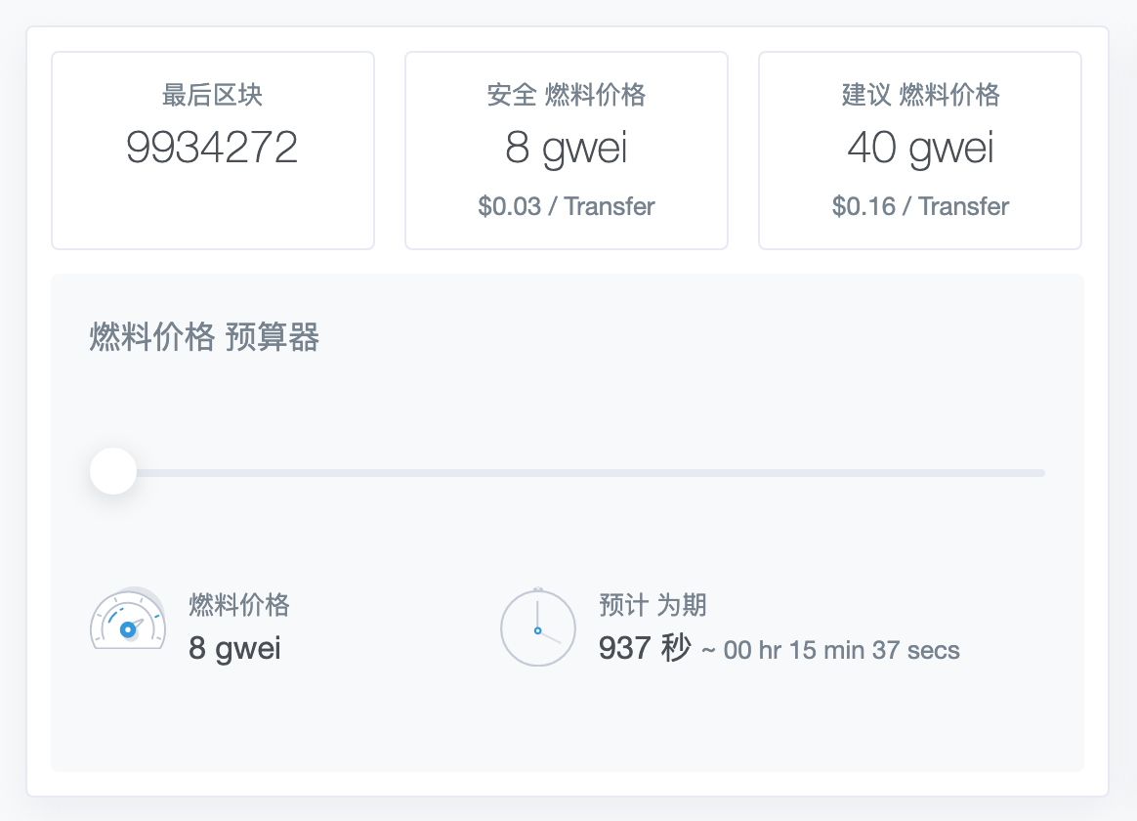This screenshot has width=1137, height=821.
Task: Click the 8 gwei safe gas price value
Action: 567,148
